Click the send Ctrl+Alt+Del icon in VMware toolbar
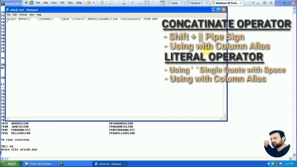 pos(102,3)
